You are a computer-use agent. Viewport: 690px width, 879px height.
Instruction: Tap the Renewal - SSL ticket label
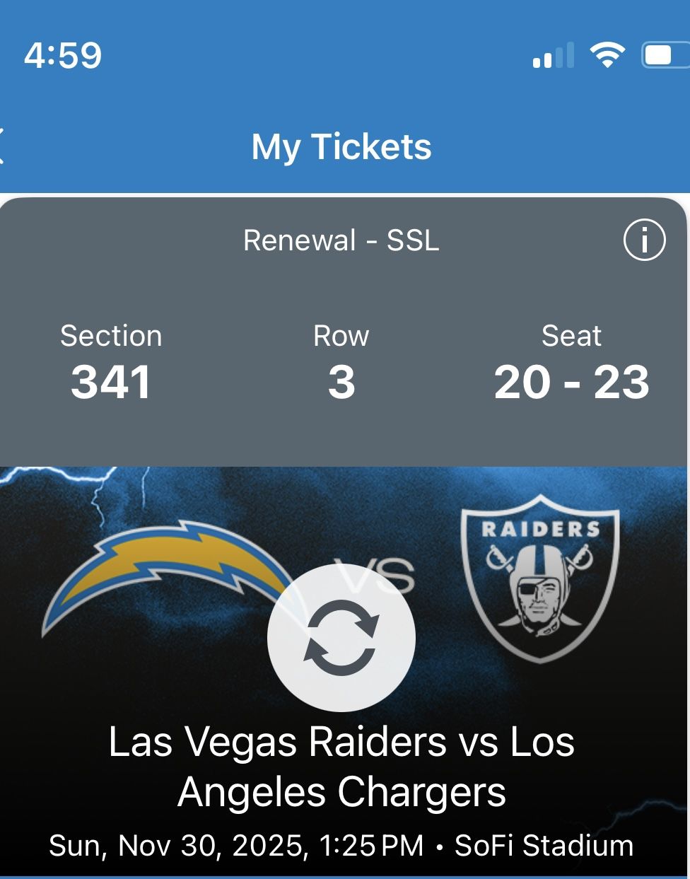341,240
